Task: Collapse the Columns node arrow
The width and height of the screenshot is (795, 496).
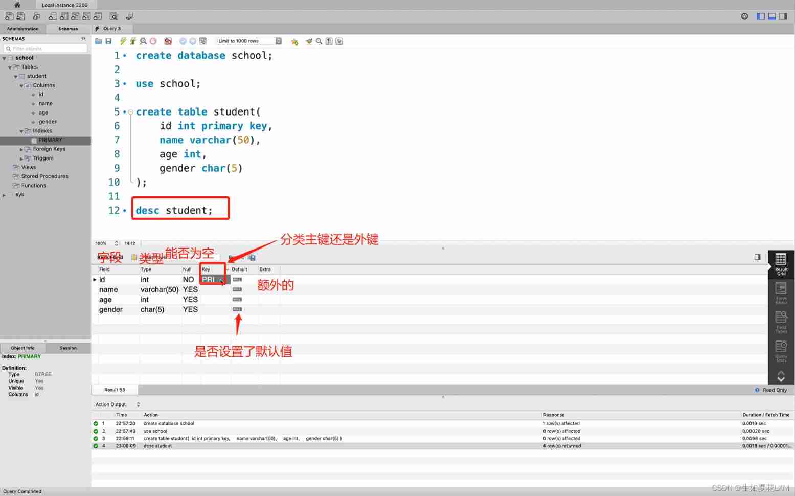Action: [21, 86]
